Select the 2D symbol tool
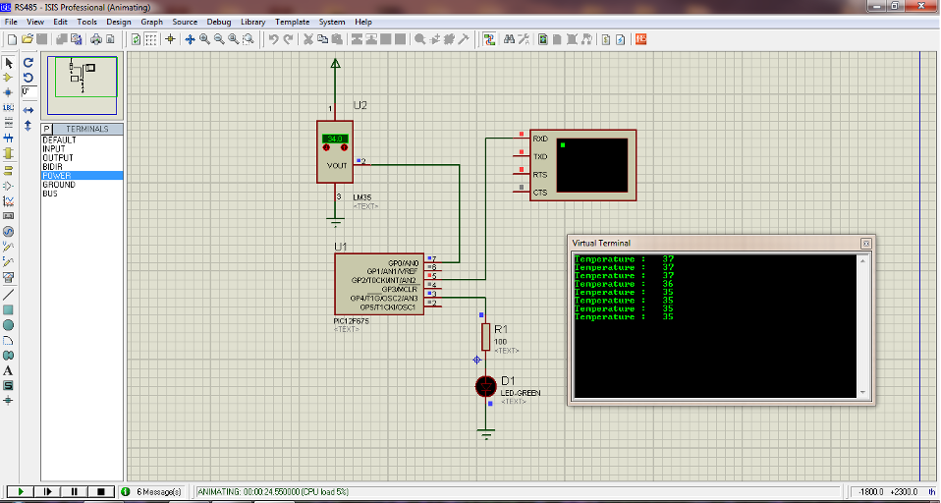The height and width of the screenshot is (503, 941). 9,386
